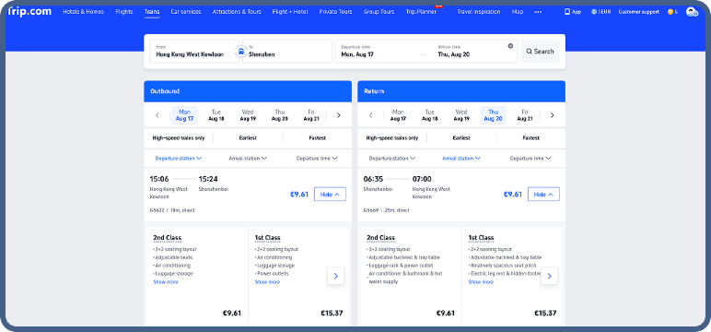
Task: Select Thu Aug 20 for Outbound
Action: pos(279,115)
